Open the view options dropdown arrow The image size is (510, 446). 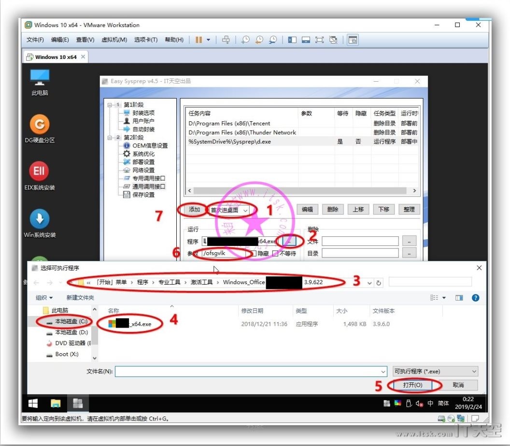(x=444, y=298)
